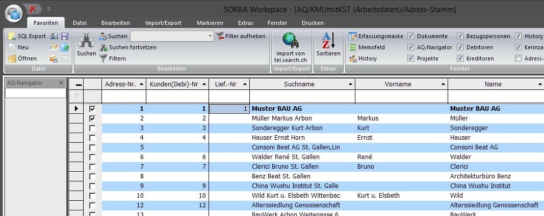The image size is (544, 216).
Task: Open the Datei ribbon tab
Action: tap(80, 23)
